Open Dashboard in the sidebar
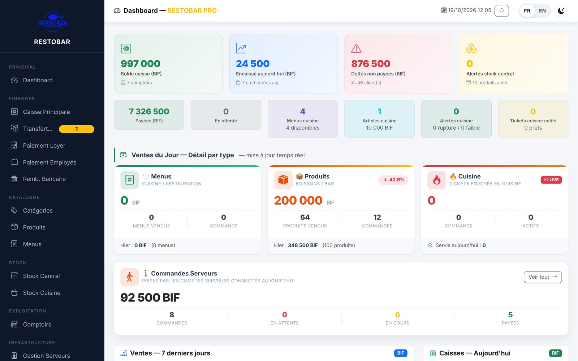This screenshot has width=578, height=361. point(52,80)
